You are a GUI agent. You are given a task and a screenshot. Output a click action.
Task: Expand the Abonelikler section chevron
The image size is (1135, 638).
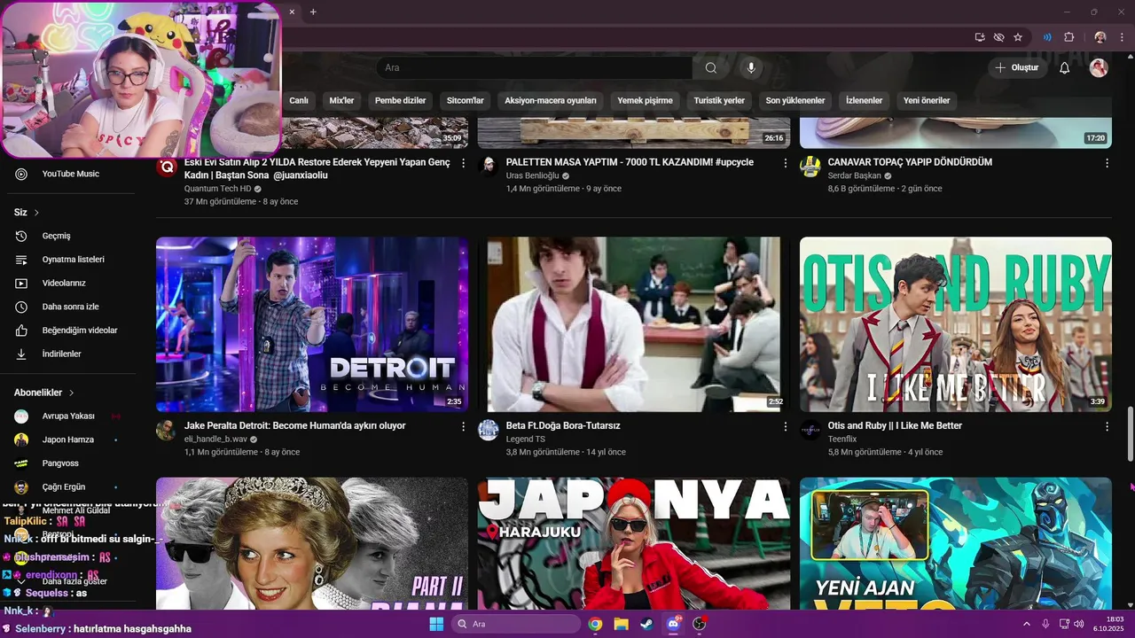coord(71,393)
